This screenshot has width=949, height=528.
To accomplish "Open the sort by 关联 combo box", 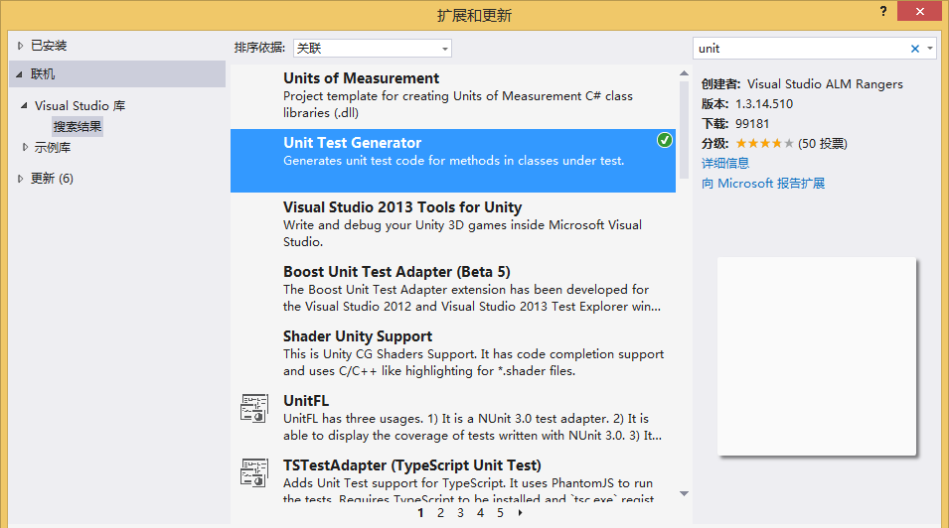I will (373, 49).
